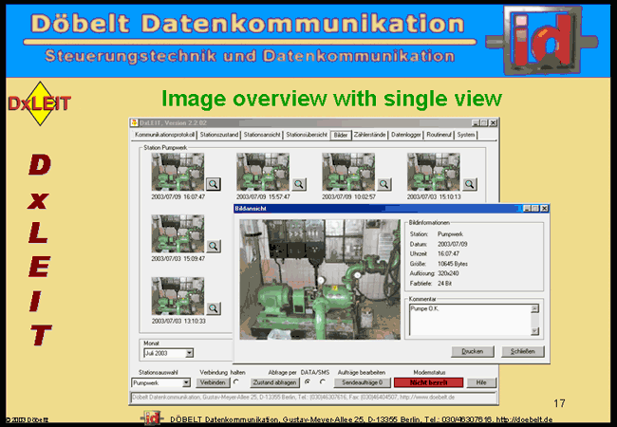
Task: Click down arrow of Kommentar scrollbar
Action: point(534,331)
